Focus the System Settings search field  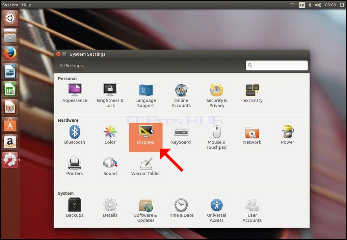277,65
